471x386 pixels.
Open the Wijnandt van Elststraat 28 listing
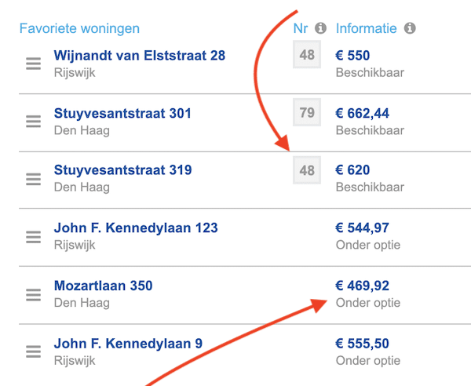(x=140, y=56)
